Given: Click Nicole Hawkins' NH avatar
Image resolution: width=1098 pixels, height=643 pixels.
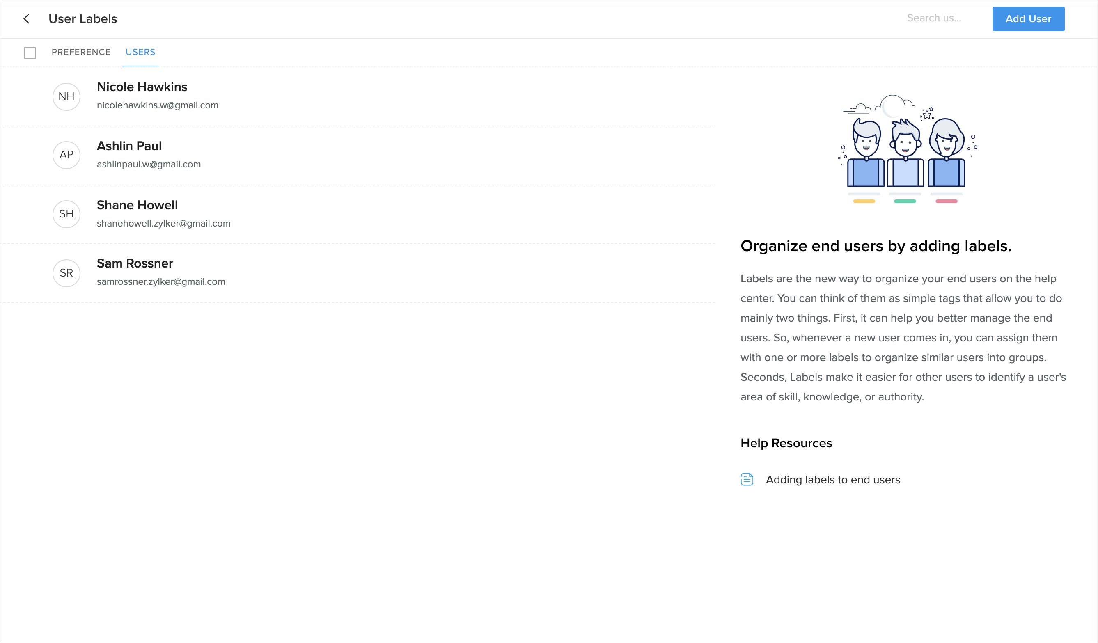Looking at the screenshot, I should pos(66,96).
